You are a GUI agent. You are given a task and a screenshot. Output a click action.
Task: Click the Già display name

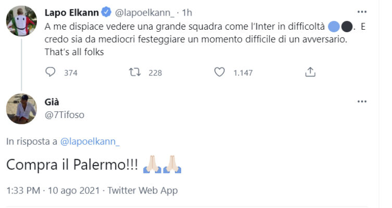[x=53, y=102]
